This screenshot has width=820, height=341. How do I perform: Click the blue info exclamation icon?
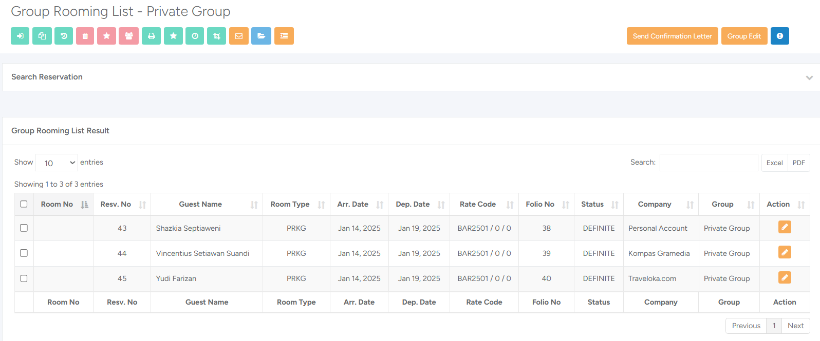(x=779, y=36)
